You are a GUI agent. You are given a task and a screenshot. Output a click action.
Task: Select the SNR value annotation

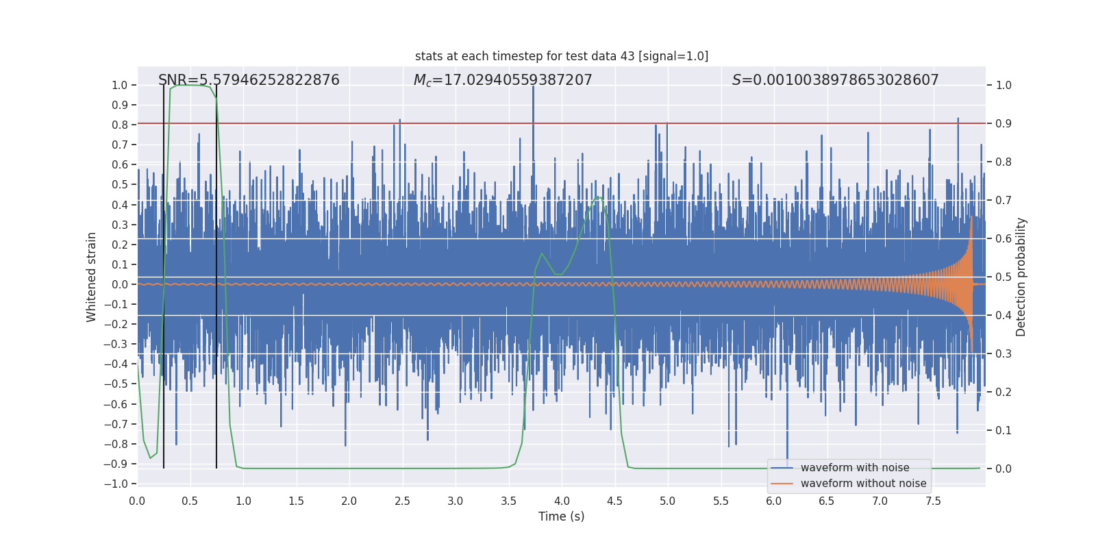(249, 80)
